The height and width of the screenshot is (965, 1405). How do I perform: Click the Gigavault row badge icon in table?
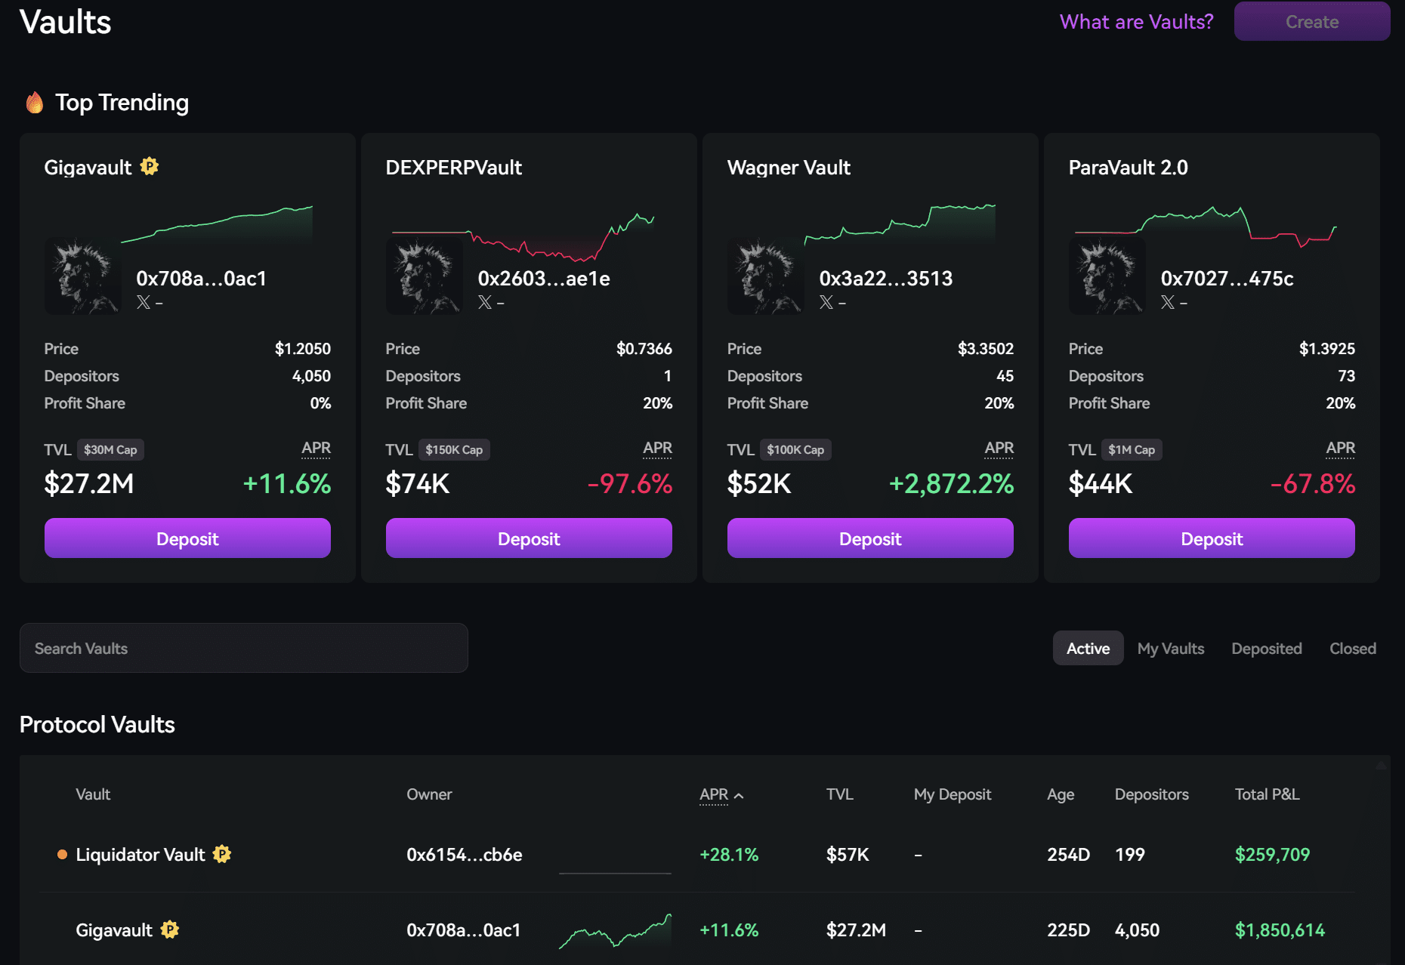170,930
